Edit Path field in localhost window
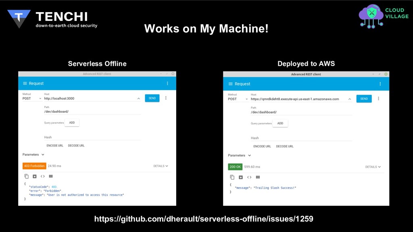 click(92, 112)
